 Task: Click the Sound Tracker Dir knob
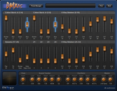click(59, 80)
